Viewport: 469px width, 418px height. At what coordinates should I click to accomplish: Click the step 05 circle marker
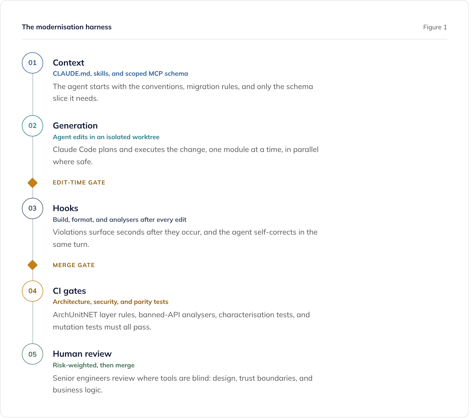pyautogui.click(x=33, y=354)
